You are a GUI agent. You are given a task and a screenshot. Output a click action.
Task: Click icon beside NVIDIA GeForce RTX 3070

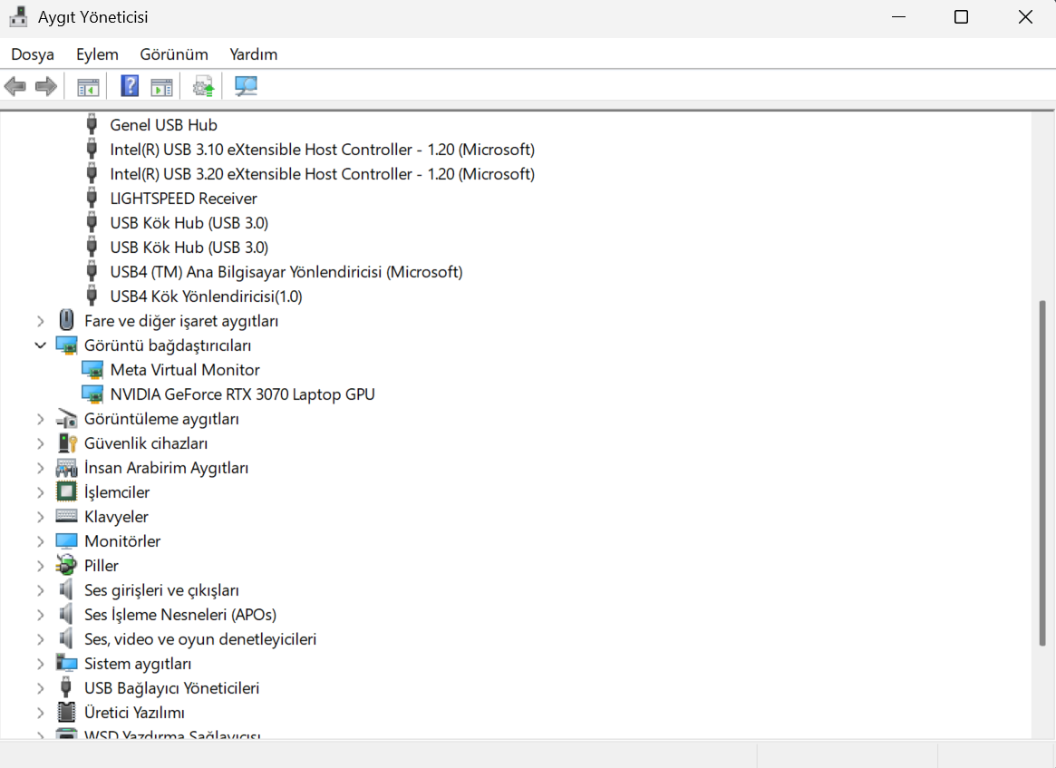(x=92, y=394)
